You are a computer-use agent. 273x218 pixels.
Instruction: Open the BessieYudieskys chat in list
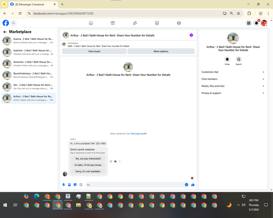[x=29, y=75]
